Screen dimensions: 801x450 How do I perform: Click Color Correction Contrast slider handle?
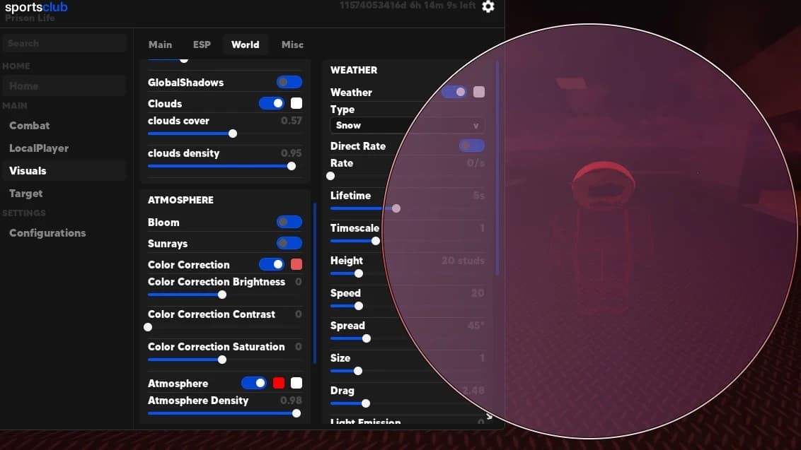[x=148, y=328]
